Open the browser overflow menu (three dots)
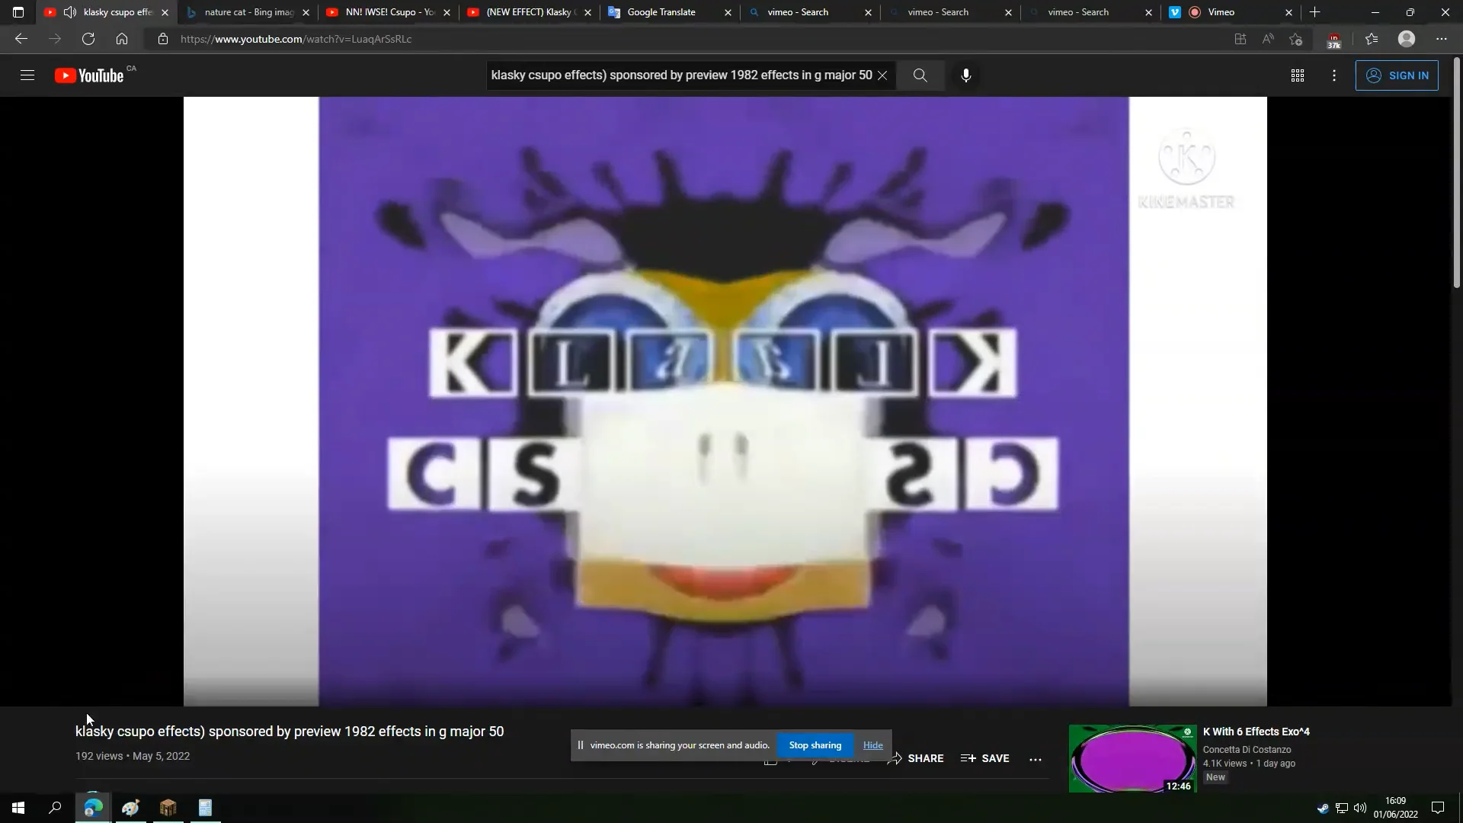This screenshot has width=1463, height=823. (1441, 39)
